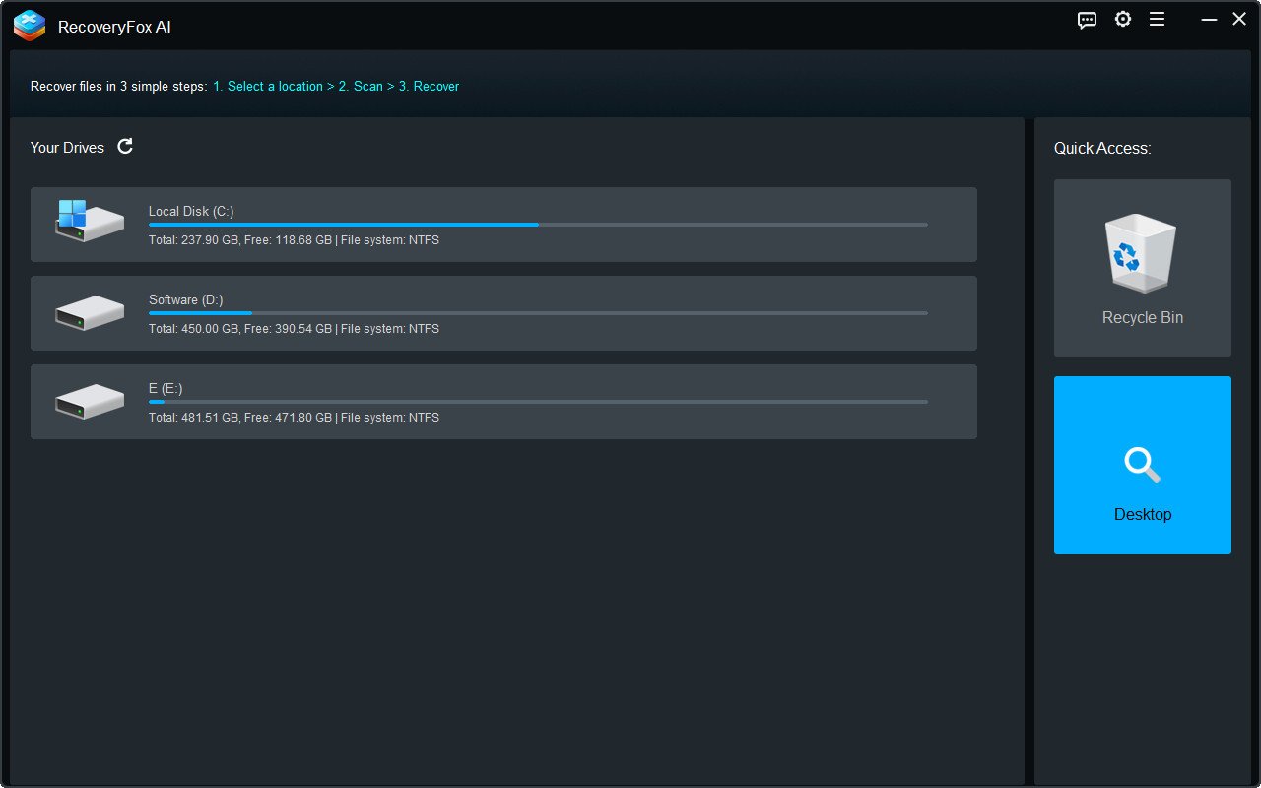Viewport: 1261px width, 788px height.
Task: Select the Local Disk (C:) drive label
Action: tap(191, 211)
